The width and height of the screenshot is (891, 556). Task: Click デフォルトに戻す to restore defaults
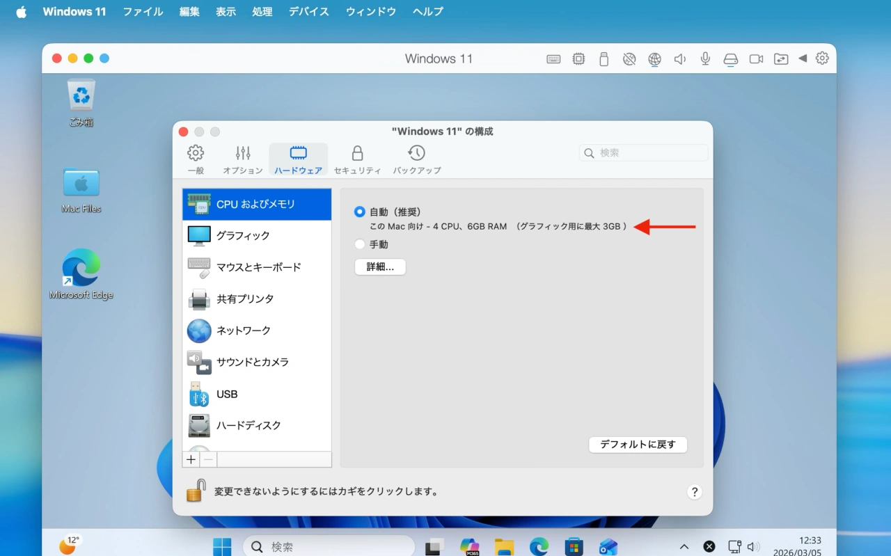(638, 445)
